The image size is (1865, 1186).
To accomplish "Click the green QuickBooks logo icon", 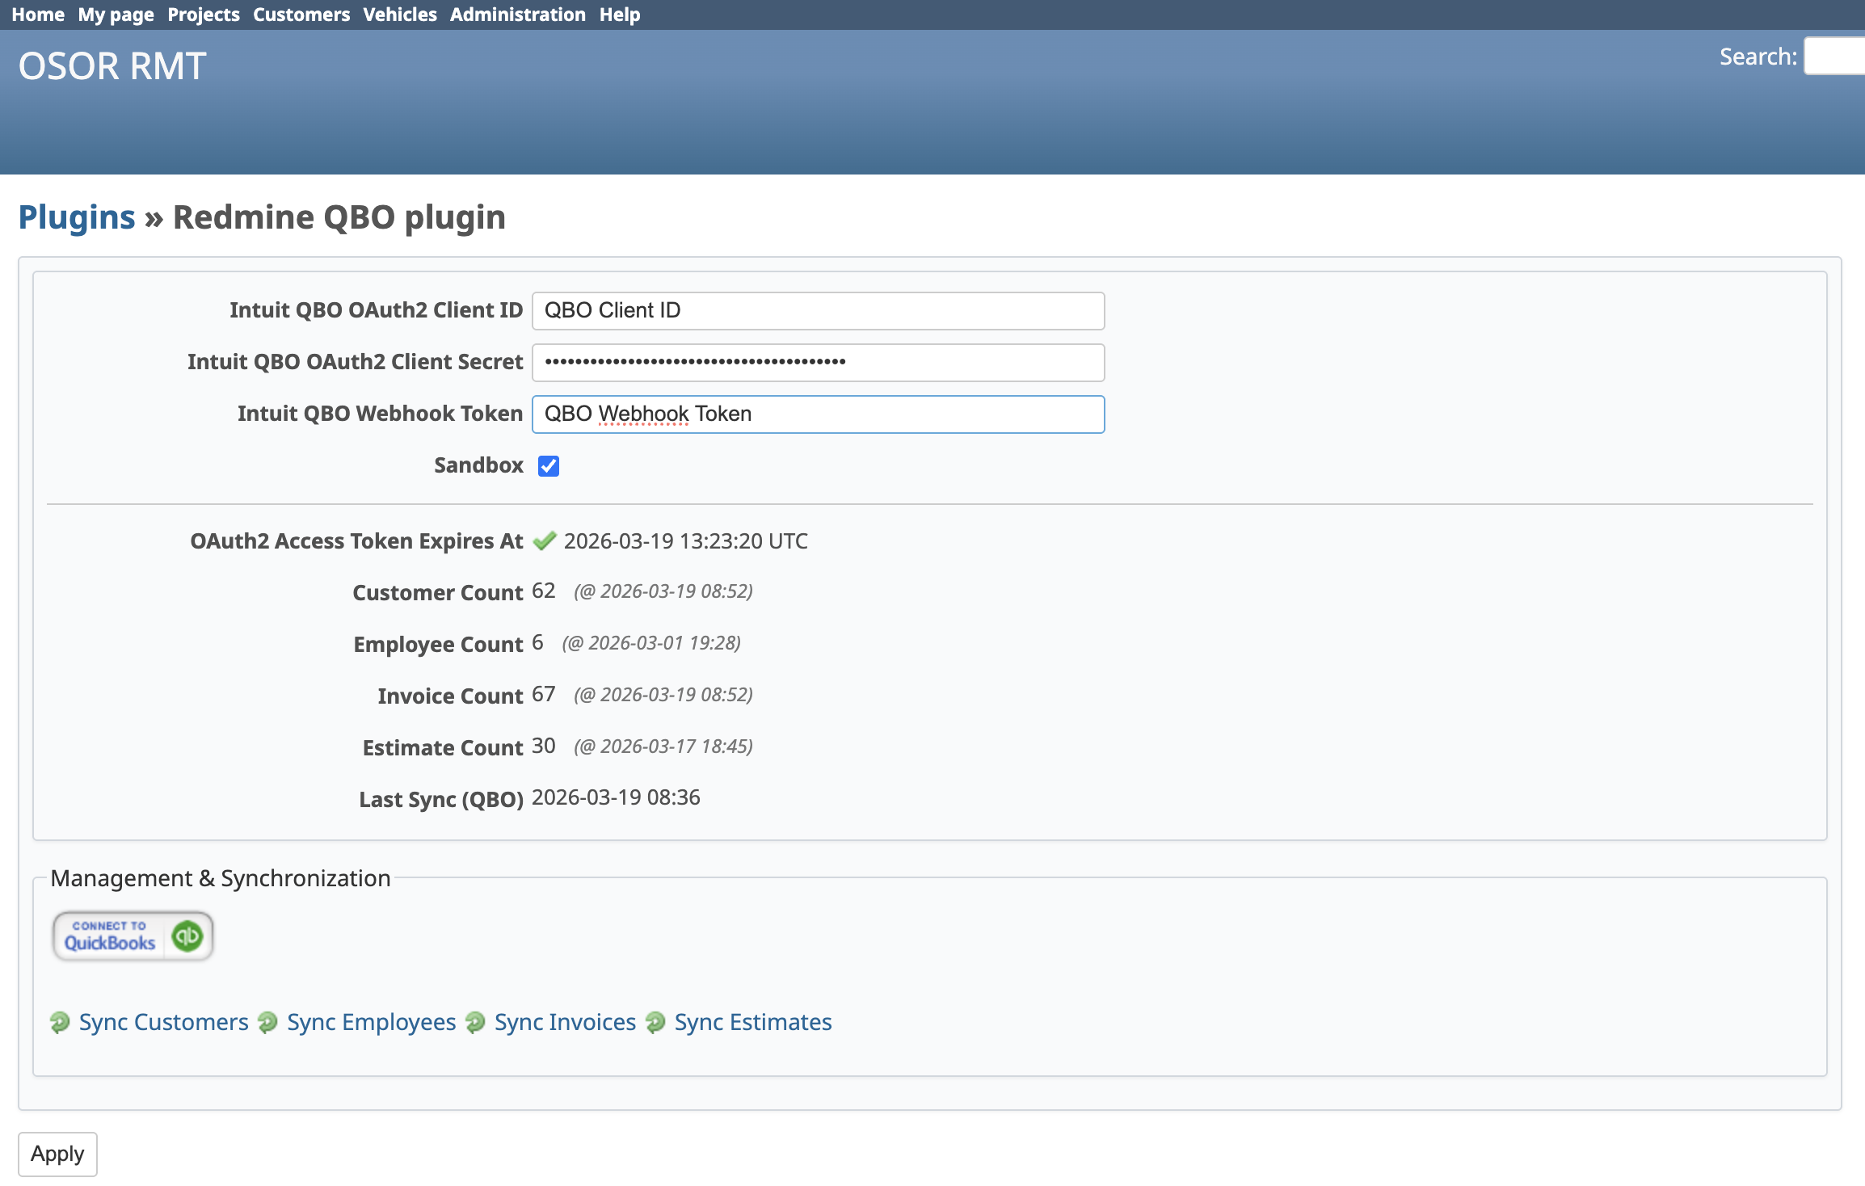I will [x=187, y=936].
